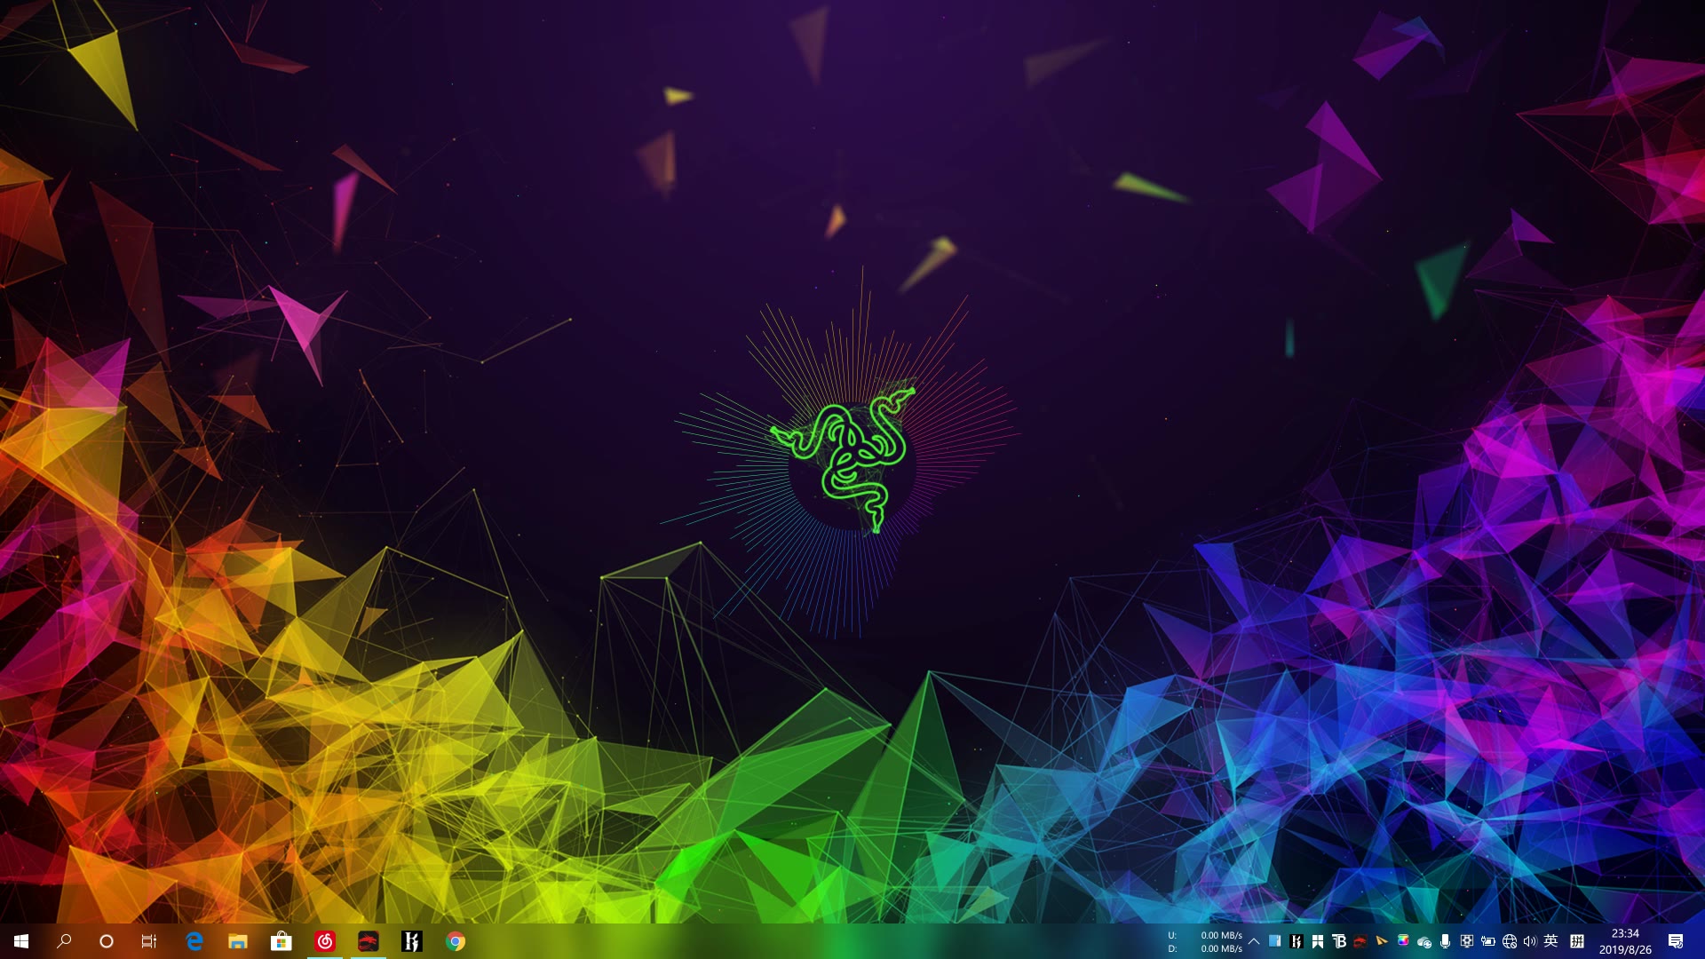Open NetEase Cloud Music from the taskbar

pyautogui.click(x=324, y=941)
